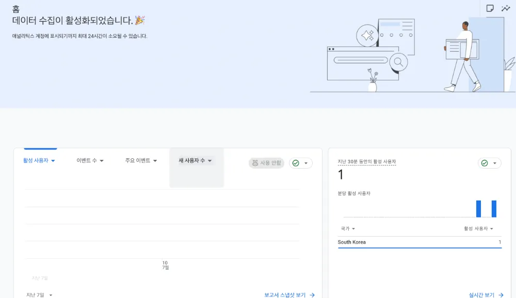Image resolution: width=516 pixels, height=298 pixels.
Task: Click the green check status icon in chart card
Action: [x=296, y=163]
